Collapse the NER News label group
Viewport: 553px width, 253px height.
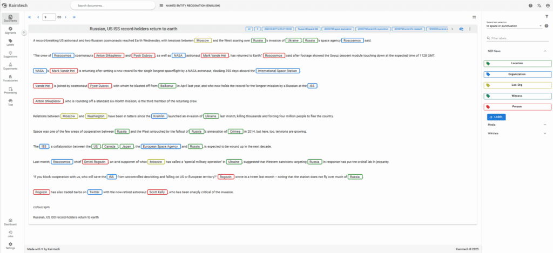(x=545, y=51)
